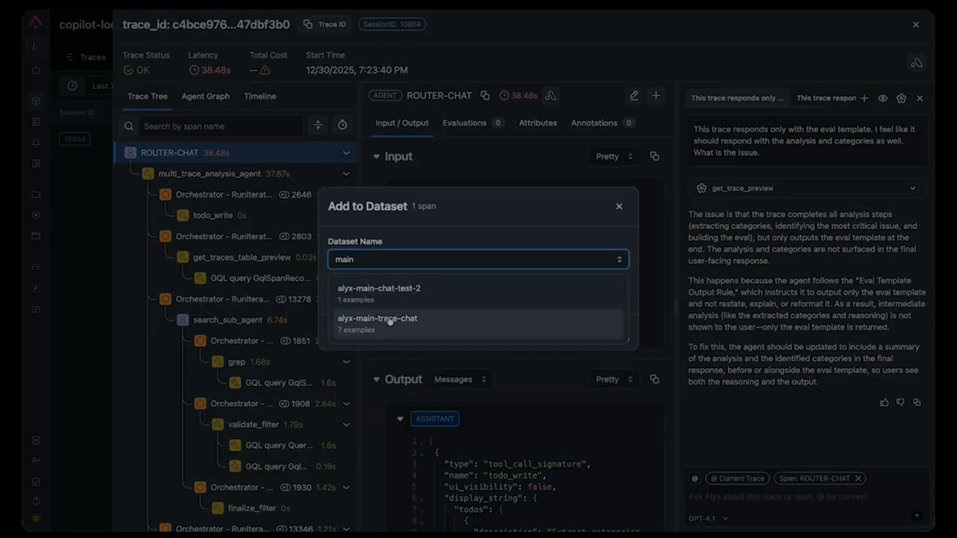Open the Input Pretty format dropdown

(x=614, y=156)
